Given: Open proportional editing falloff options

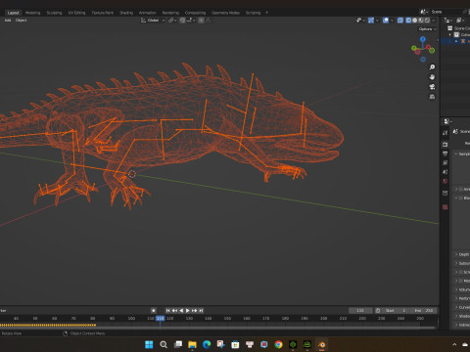Looking at the screenshot, I should [209, 21].
